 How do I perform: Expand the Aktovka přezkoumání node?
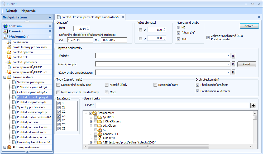pos(5,147)
